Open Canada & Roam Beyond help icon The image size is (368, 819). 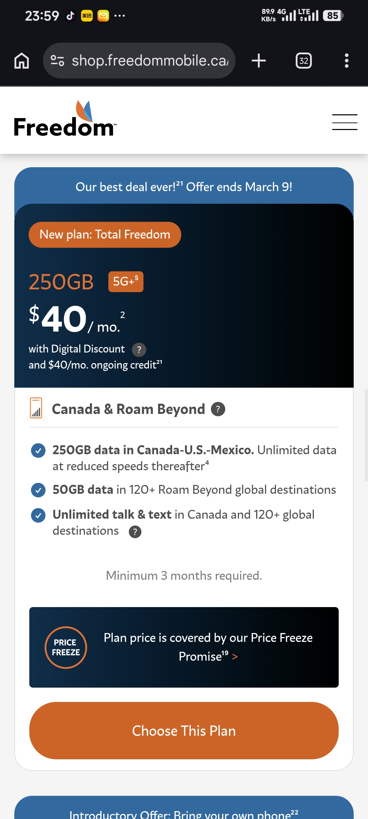click(x=218, y=409)
